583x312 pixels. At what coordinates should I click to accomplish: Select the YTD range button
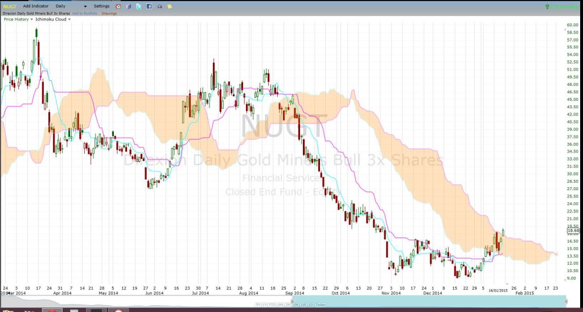pyautogui.click(x=272, y=305)
